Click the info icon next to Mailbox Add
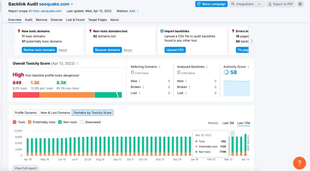The width and height of the screenshot is (310, 171). [x=138, y=11]
